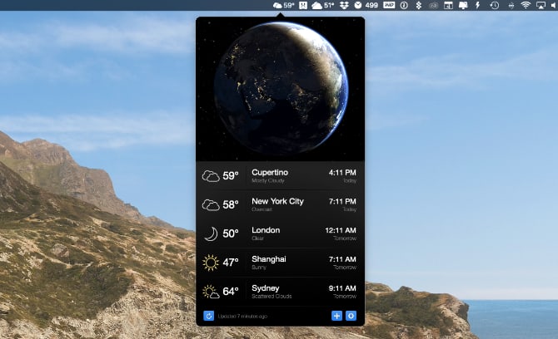Click the 9:11 AM time for Sydney

pos(342,288)
